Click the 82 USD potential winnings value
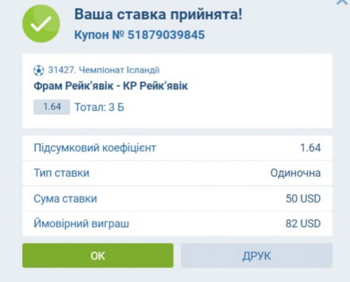350x282 pixels. pyautogui.click(x=303, y=224)
